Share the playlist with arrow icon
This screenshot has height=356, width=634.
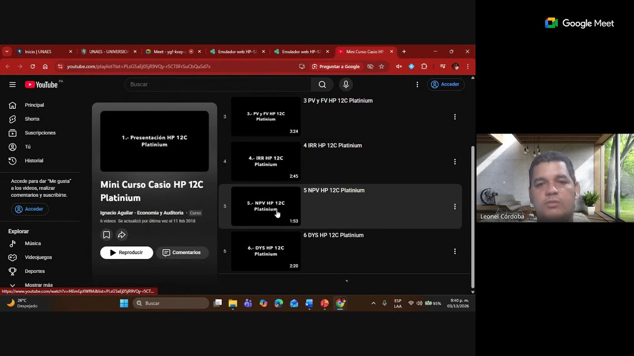coord(121,235)
